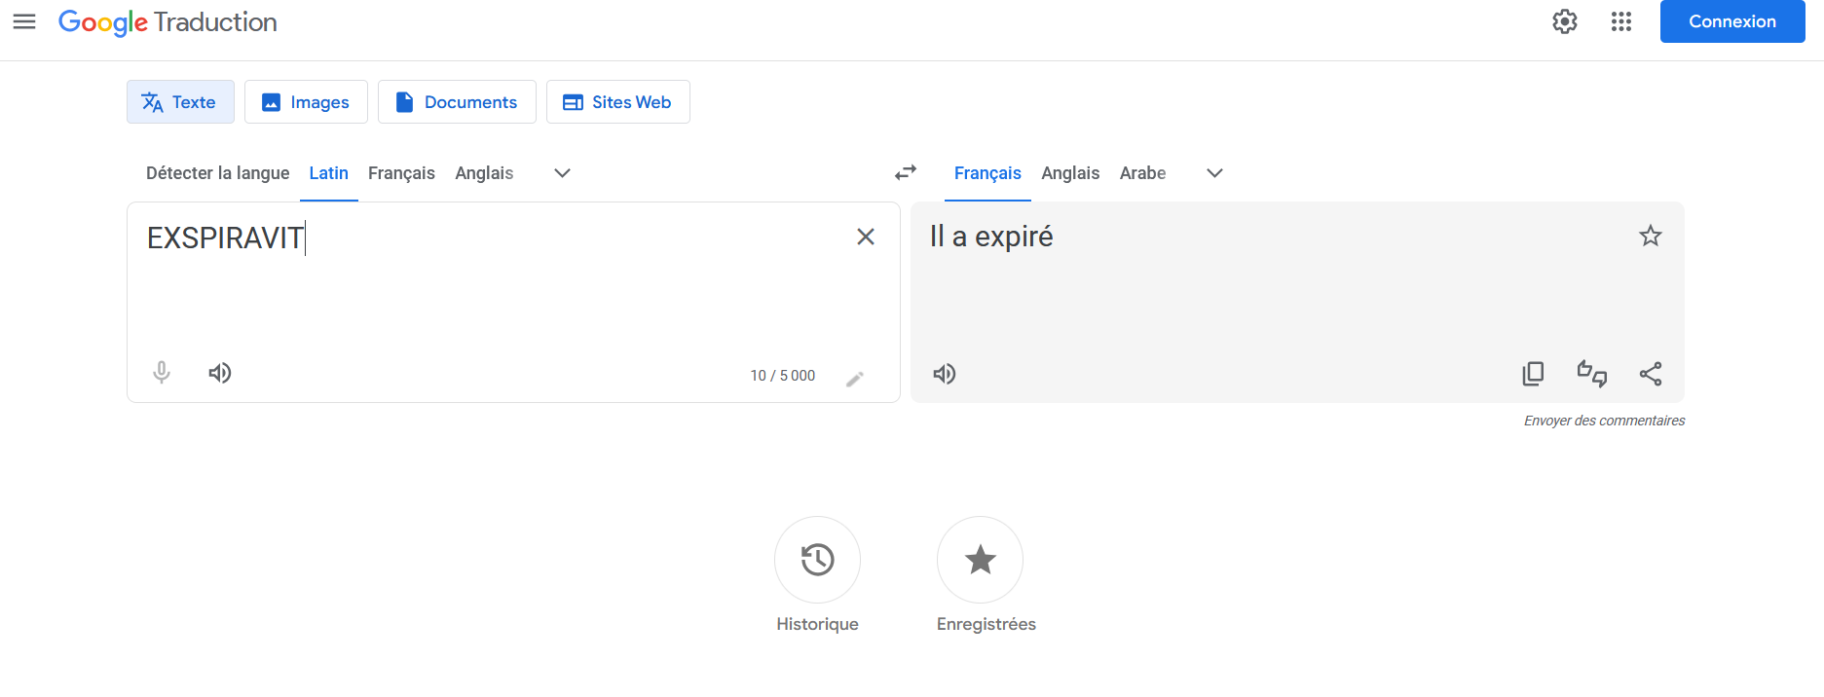Listen to the source text pronunciation
Image resolution: width=1824 pixels, height=697 pixels.
tap(220, 373)
